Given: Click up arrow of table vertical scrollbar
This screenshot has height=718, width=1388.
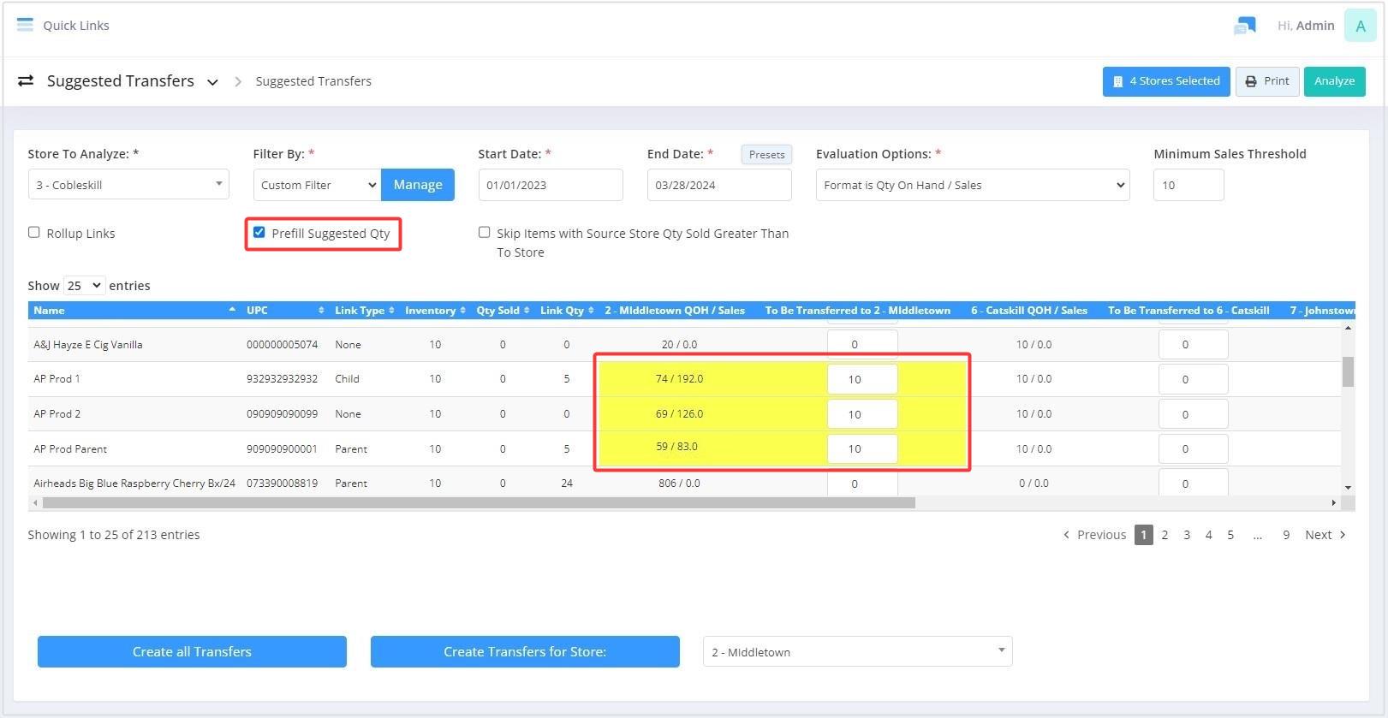Looking at the screenshot, I should 1348,328.
